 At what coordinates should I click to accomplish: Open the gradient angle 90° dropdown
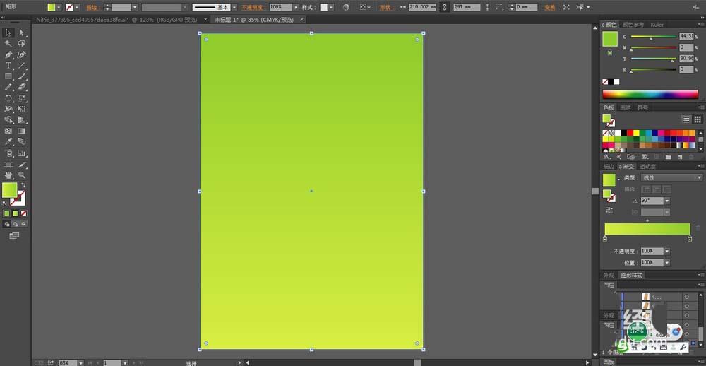point(667,201)
